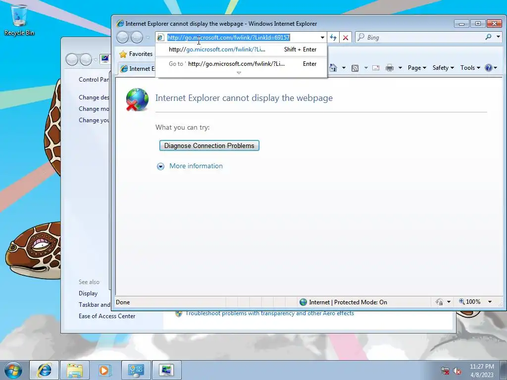Expand More information arrow icon
Screen dimensions: 507x380
point(160,166)
